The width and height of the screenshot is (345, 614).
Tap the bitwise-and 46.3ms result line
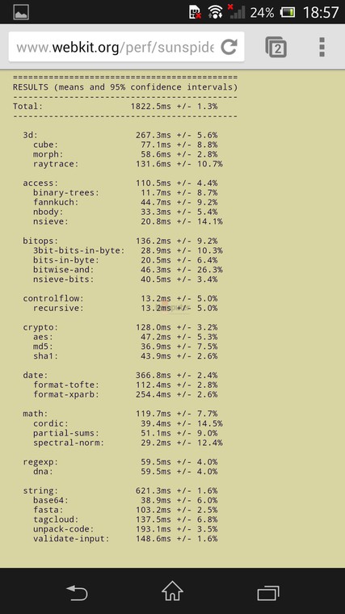click(x=128, y=270)
